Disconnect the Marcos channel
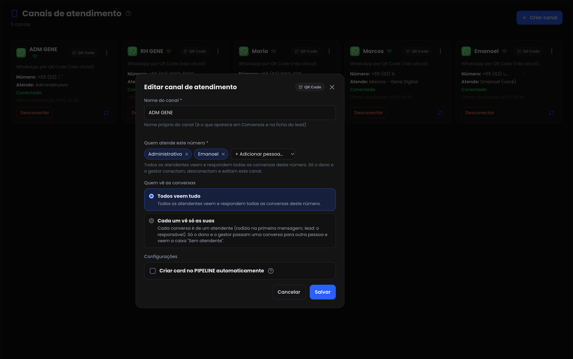Screen dimensions: 573x359 click(x=369, y=113)
